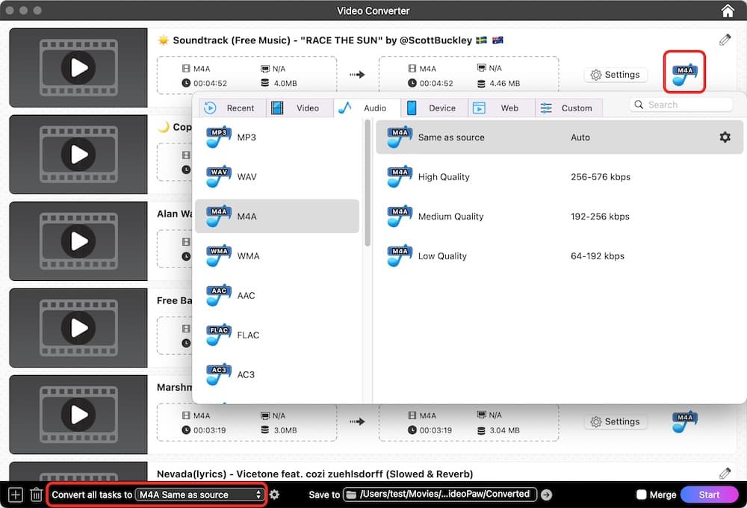Click the Home icon in title bar
The width and height of the screenshot is (747, 508).
click(728, 10)
